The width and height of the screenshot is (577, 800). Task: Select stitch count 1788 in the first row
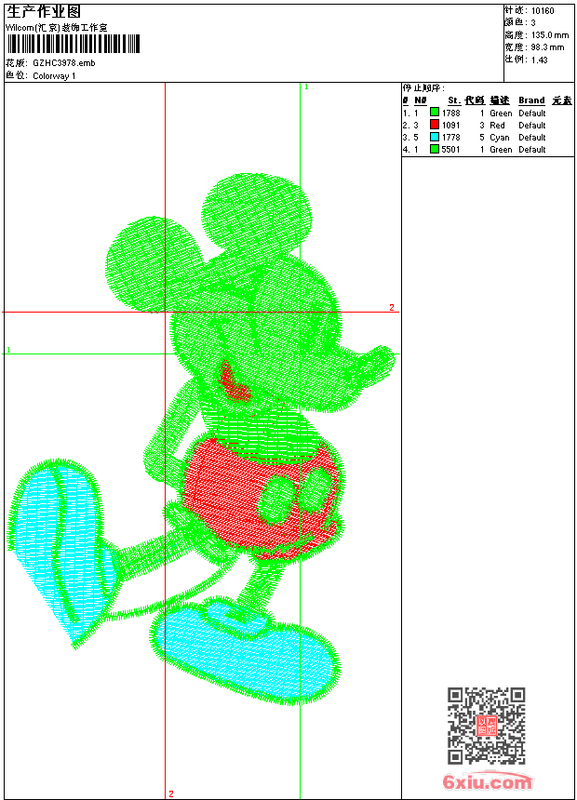pos(450,113)
